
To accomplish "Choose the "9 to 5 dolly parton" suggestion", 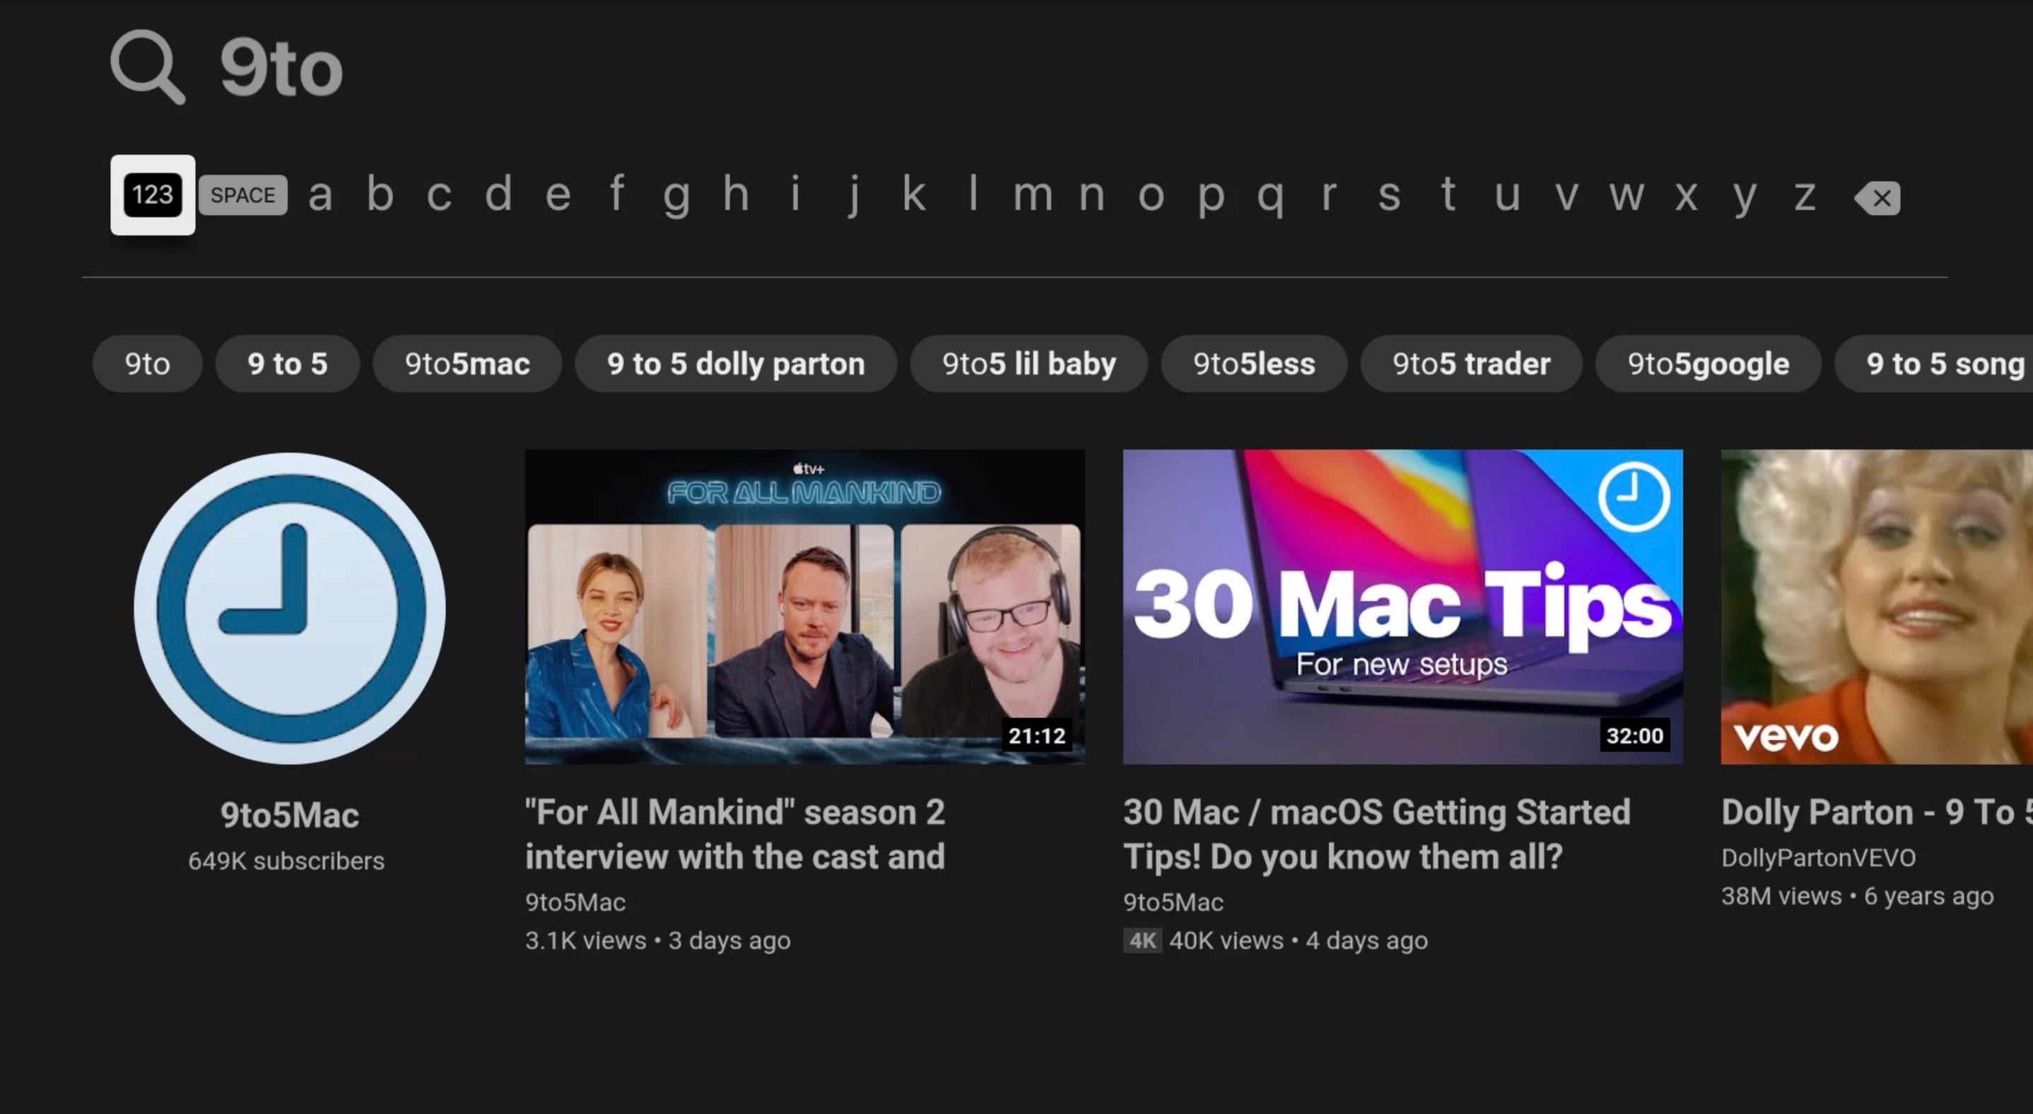I will click(x=736, y=364).
